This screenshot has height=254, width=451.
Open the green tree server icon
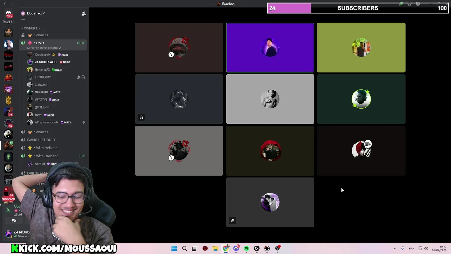click(x=8, y=157)
